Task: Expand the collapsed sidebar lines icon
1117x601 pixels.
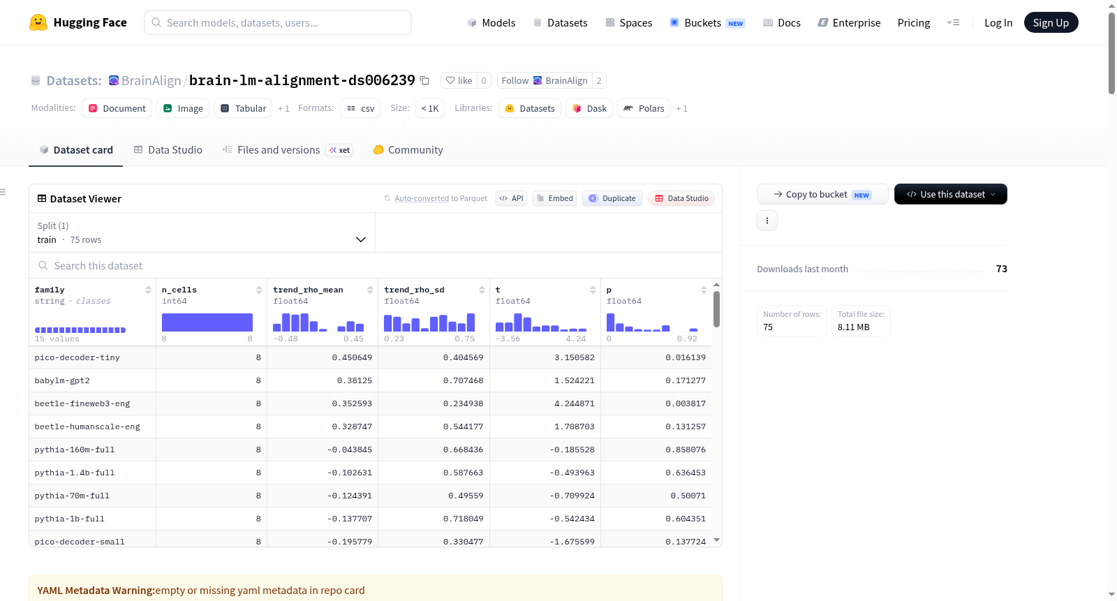Action: [x=3, y=192]
